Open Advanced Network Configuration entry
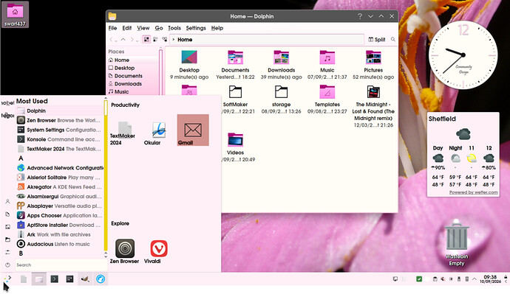The width and height of the screenshot is (510, 294). (x=60, y=168)
